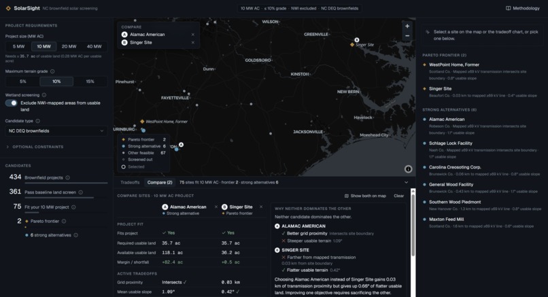Click Pareto frontier legend entry
Image resolution: width=548 pixels, height=297 pixels.
point(143,139)
